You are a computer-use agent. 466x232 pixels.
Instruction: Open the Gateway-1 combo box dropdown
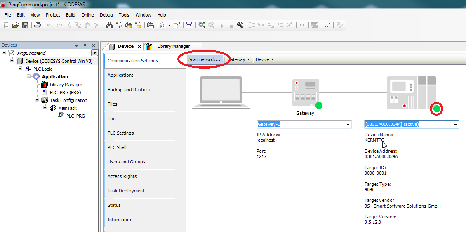[x=348, y=125]
